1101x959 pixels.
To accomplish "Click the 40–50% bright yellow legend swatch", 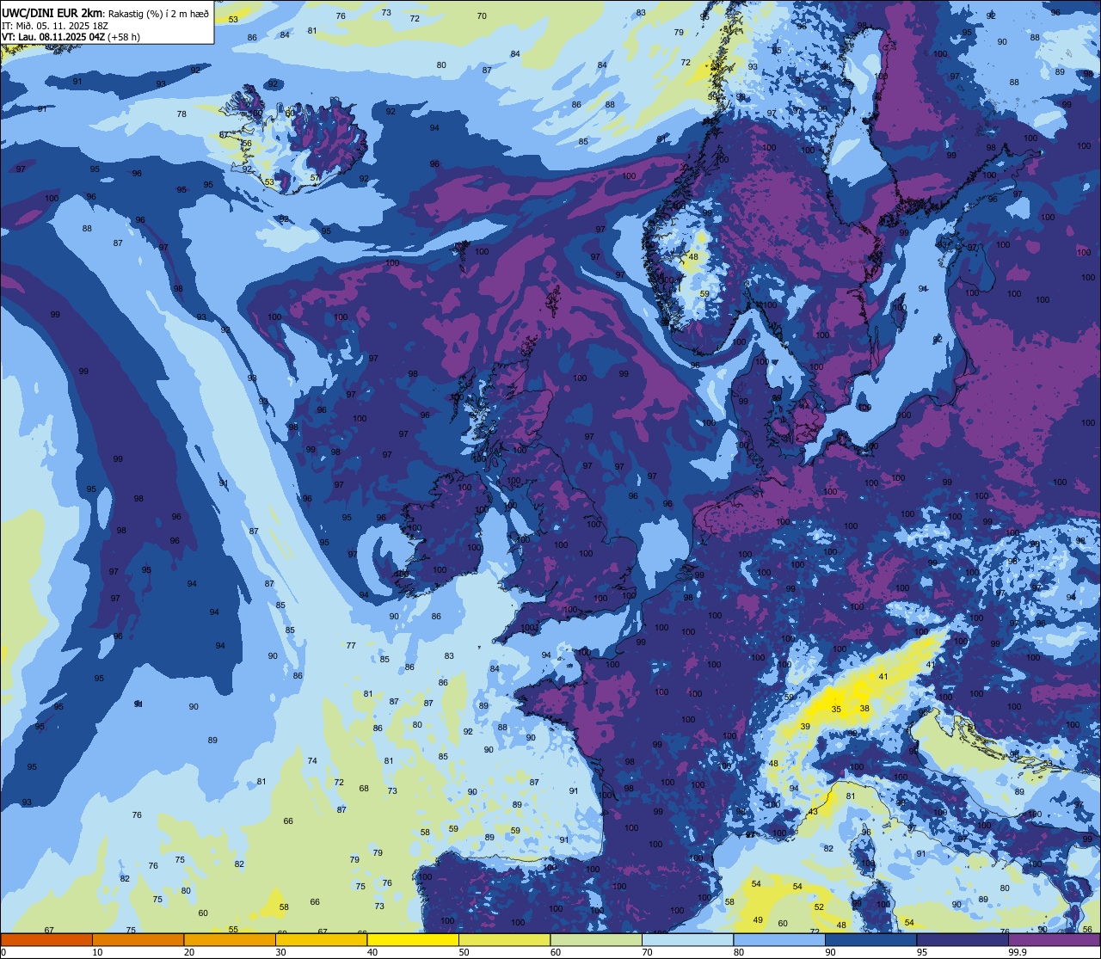I will click(412, 939).
